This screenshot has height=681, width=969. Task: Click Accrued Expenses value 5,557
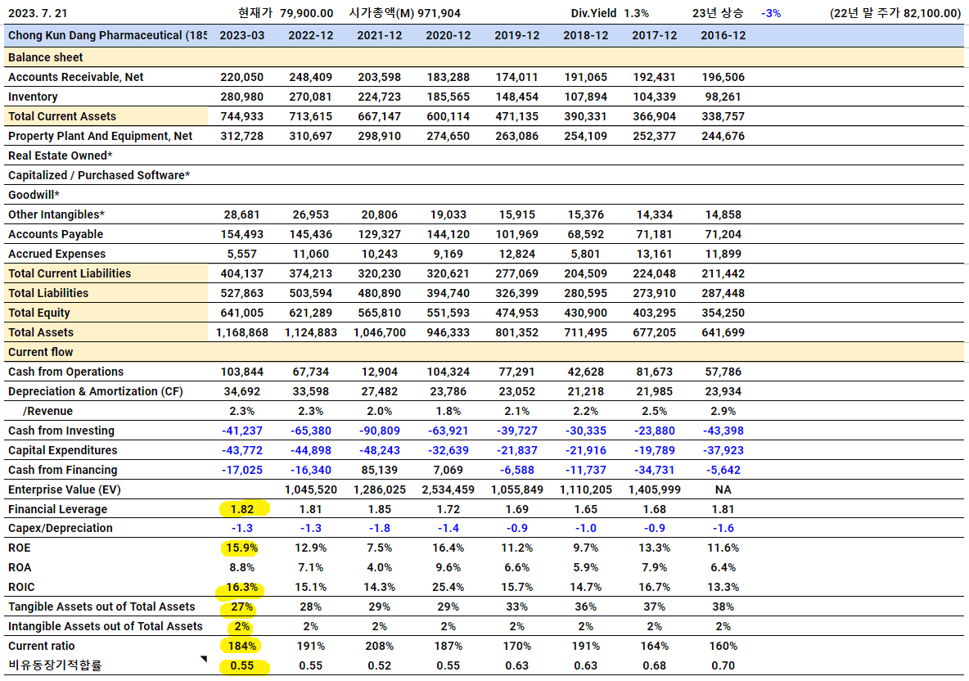241,254
